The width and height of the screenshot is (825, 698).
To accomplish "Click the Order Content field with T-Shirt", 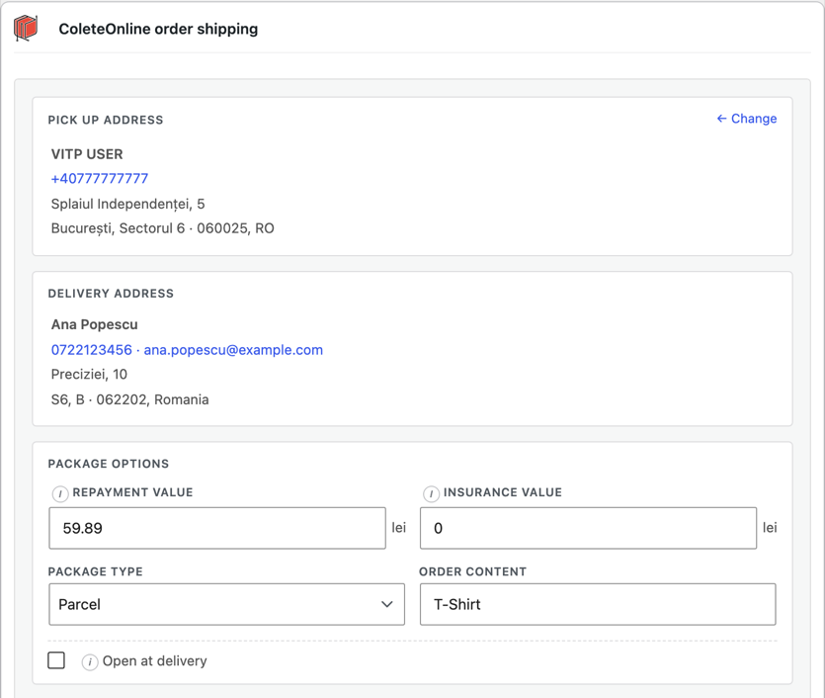I will 598,604.
